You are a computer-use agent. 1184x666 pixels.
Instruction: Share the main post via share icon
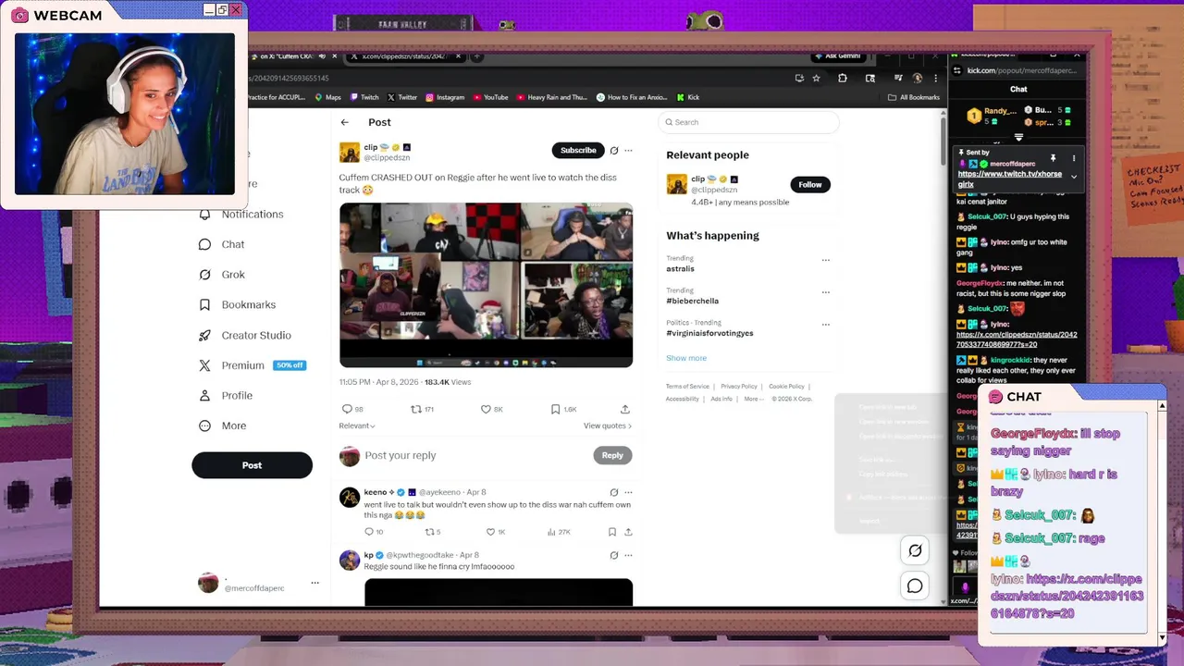[x=625, y=409]
